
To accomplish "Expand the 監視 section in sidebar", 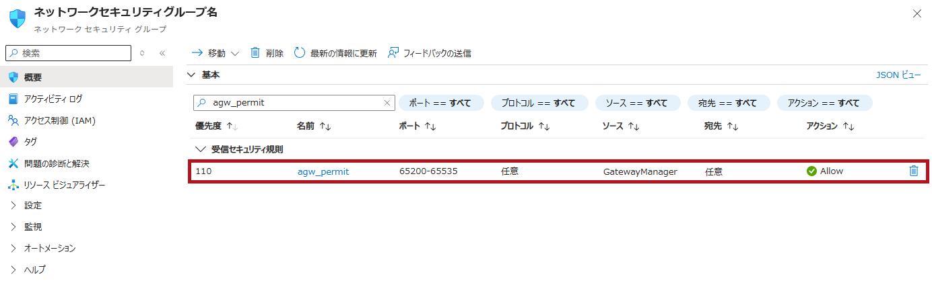I will (32, 227).
